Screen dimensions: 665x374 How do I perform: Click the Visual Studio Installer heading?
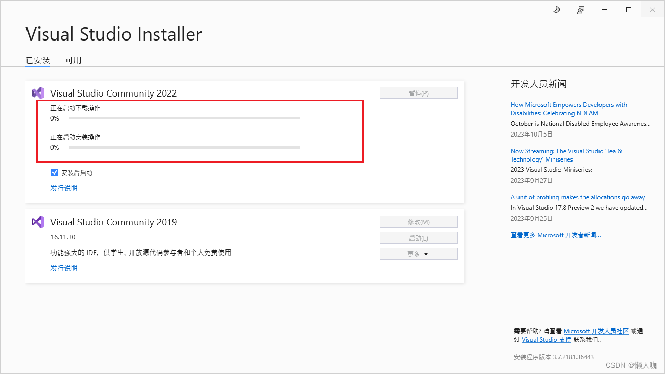[x=114, y=34]
